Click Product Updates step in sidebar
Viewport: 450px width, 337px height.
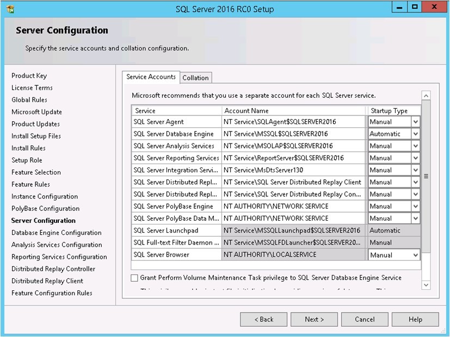(x=35, y=124)
